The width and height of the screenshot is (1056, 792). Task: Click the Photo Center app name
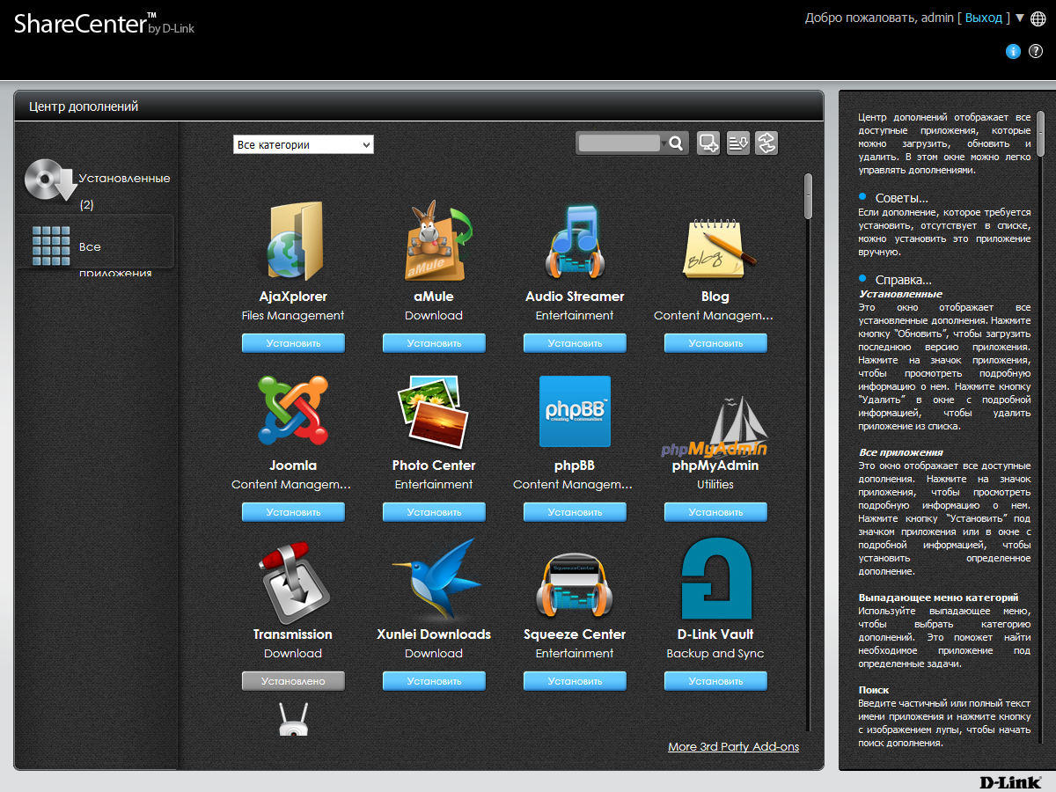coord(434,466)
